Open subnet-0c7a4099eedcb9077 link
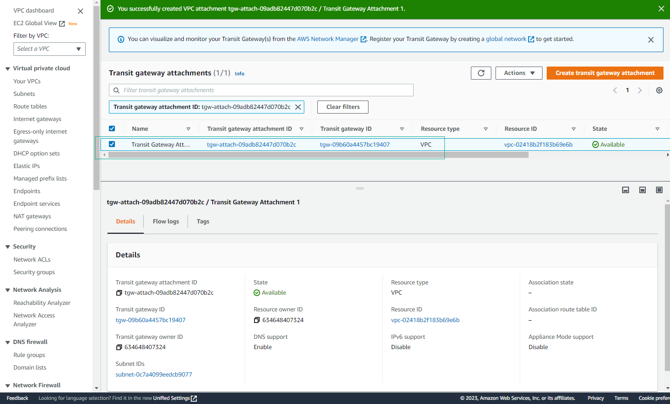The height and width of the screenshot is (404, 670). click(154, 375)
